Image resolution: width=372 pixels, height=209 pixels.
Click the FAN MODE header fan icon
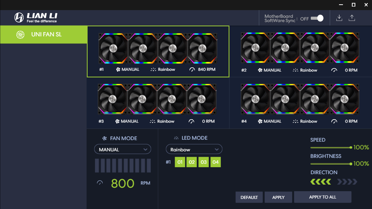[104, 138]
